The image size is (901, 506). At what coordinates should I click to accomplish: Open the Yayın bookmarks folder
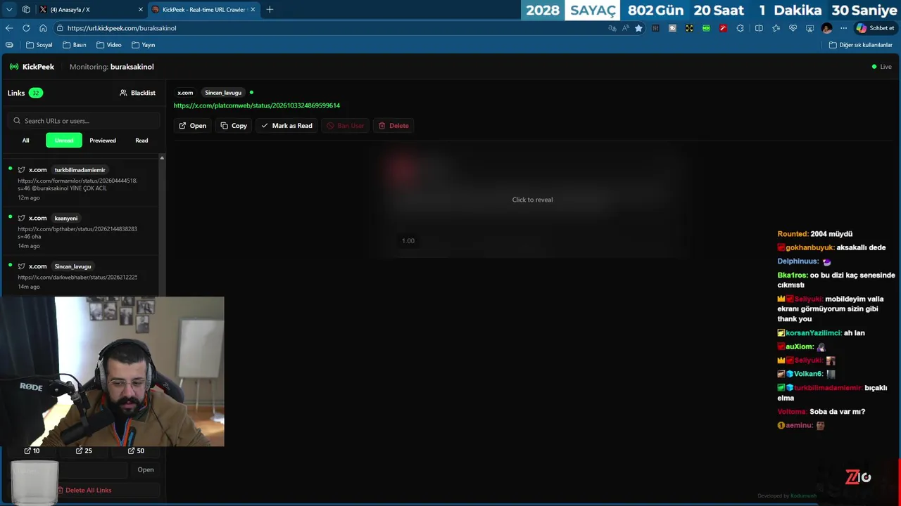tap(143, 45)
